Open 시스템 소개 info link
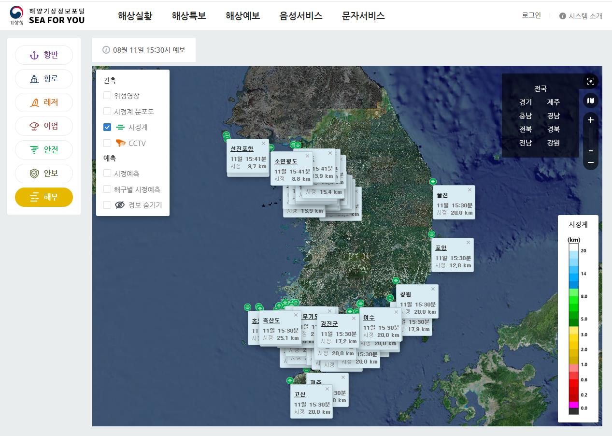Viewport: 612px width, 436px height. (581, 16)
